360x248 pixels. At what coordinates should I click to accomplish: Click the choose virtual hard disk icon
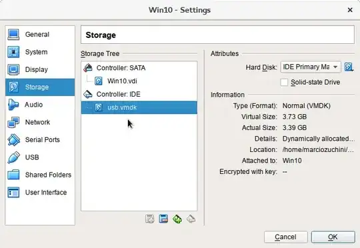pyautogui.click(x=349, y=67)
